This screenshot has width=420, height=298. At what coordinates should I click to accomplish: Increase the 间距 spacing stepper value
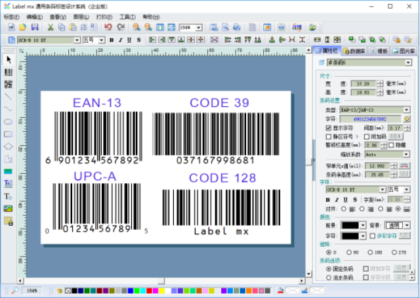tap(407, 126)
